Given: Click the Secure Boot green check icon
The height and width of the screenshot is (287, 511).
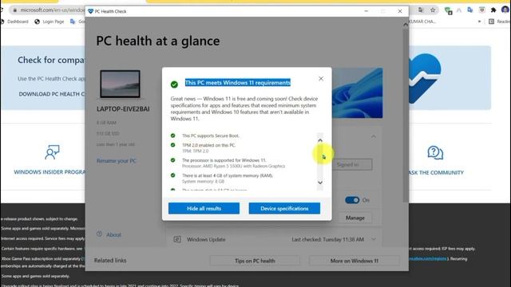Looking at the screenshot, I should coord(172,136).
